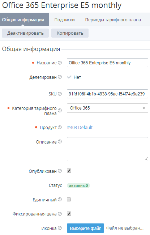
Task: Click the Деактивировать button
Action: (x=25, y=33)
